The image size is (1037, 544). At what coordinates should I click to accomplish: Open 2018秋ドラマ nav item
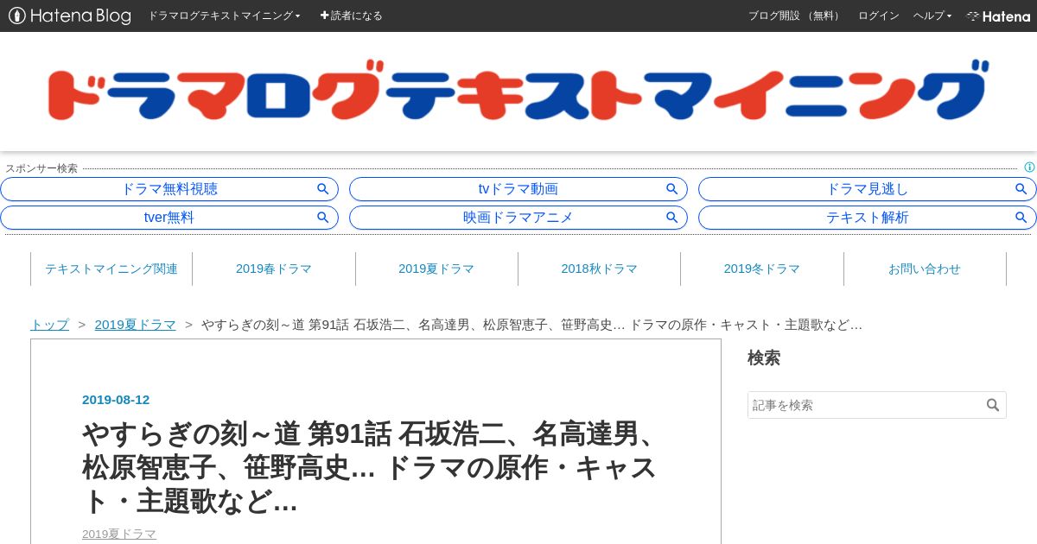point(599,269)
